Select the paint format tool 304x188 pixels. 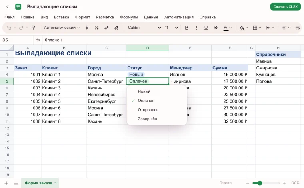[x=33, y=28]
